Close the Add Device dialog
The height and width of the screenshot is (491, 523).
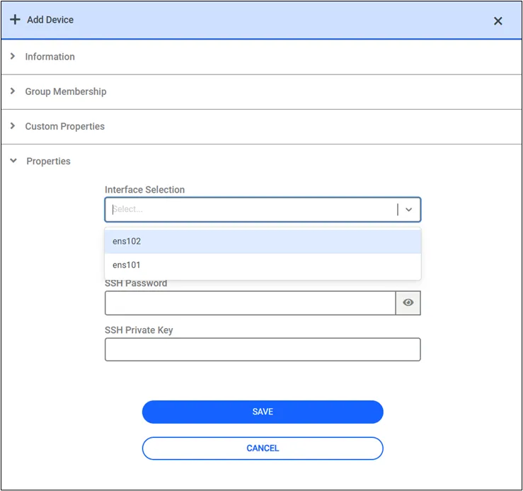(x=498, y=21)
